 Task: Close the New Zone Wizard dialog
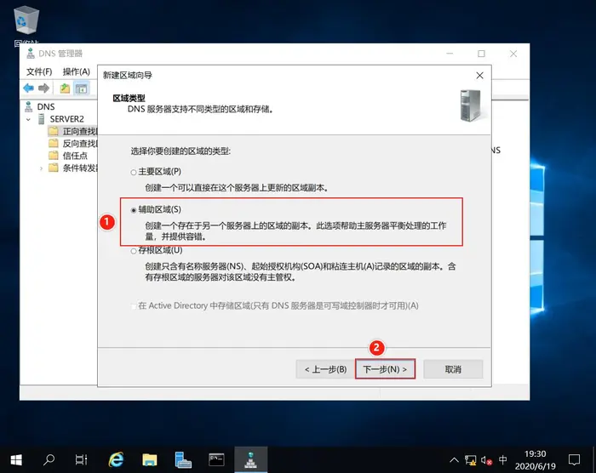tap(479, 76)
